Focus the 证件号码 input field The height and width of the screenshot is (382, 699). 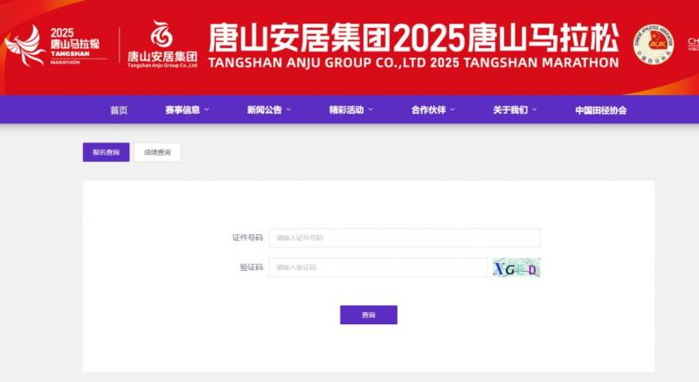click(x=405, y=238)
